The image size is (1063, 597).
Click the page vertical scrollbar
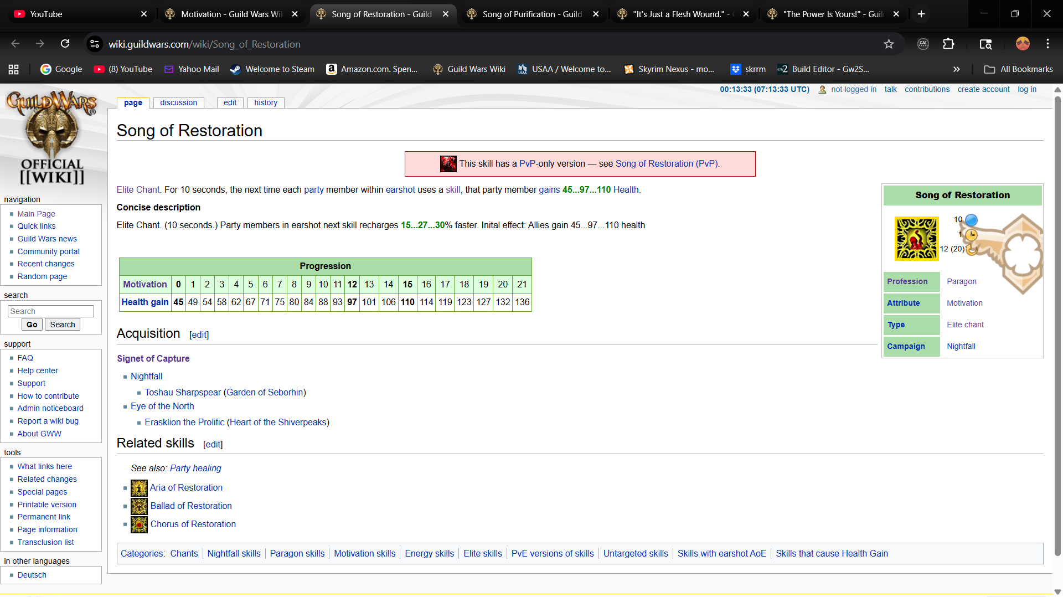click(x=1057, y=327)
